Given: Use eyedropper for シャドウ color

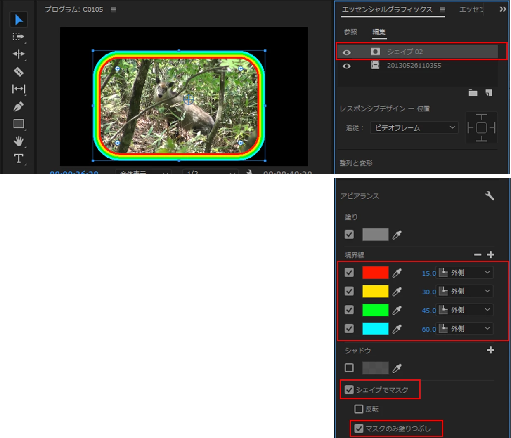Looking at the screenshot, I should [x=397, y=368].
